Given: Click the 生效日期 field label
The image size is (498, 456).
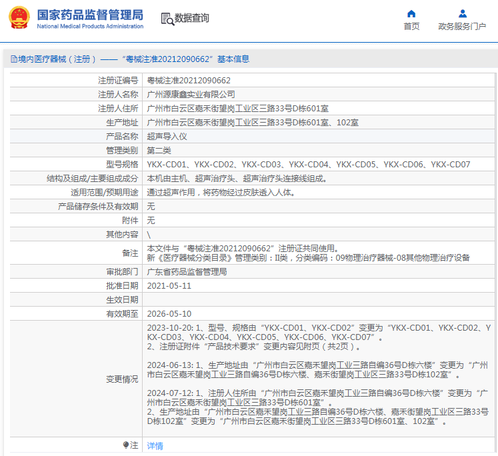Looking at the screenshot, I should (x=122, y=300).
